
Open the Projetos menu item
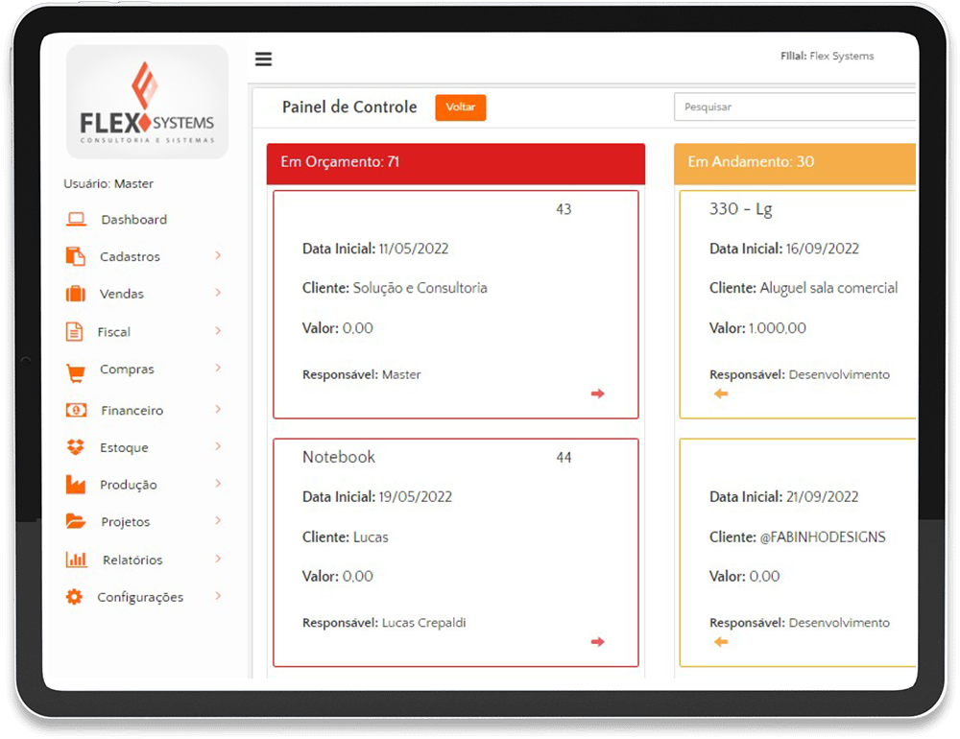click(126, 522)
